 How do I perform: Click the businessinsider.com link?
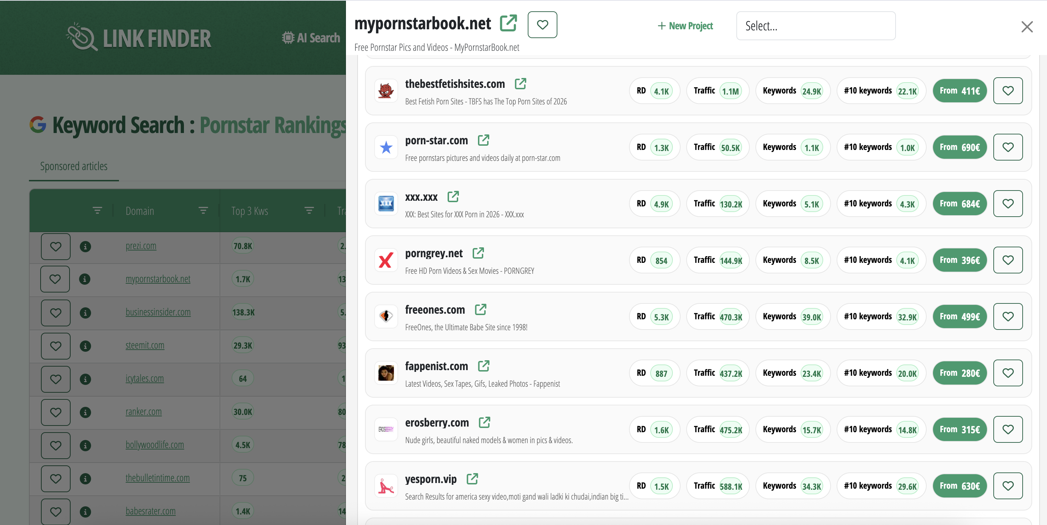158,312
